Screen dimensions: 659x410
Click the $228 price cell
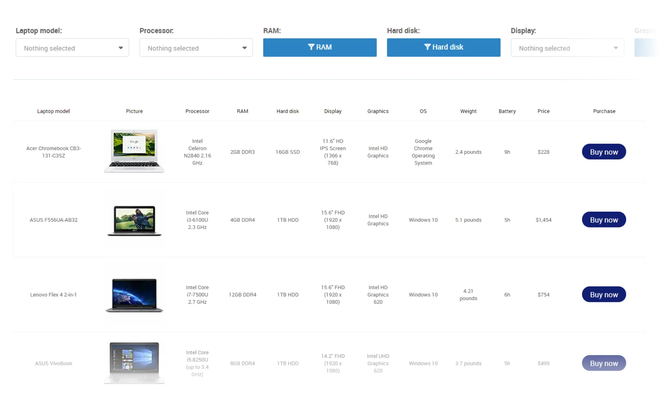click(543, 152)
